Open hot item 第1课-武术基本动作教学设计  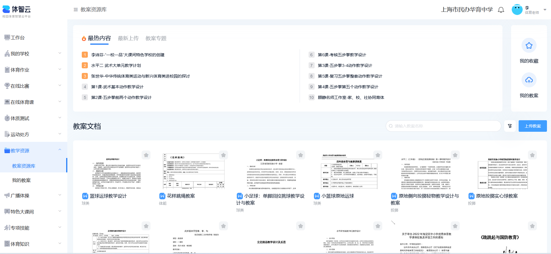click(x=117, y=87)
